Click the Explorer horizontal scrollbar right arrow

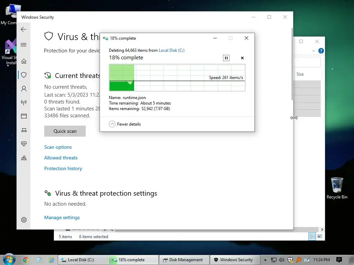(x=322, y=229)
